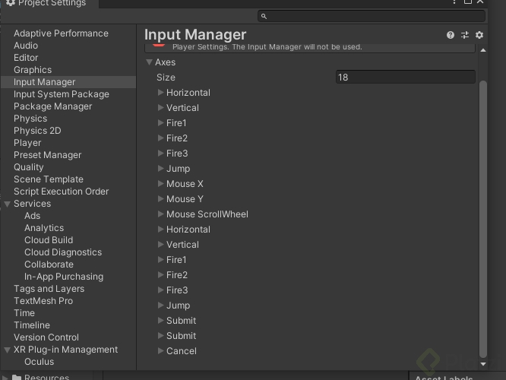
Task: Open Physics 2D settings
Action: [x=37, y=131]
